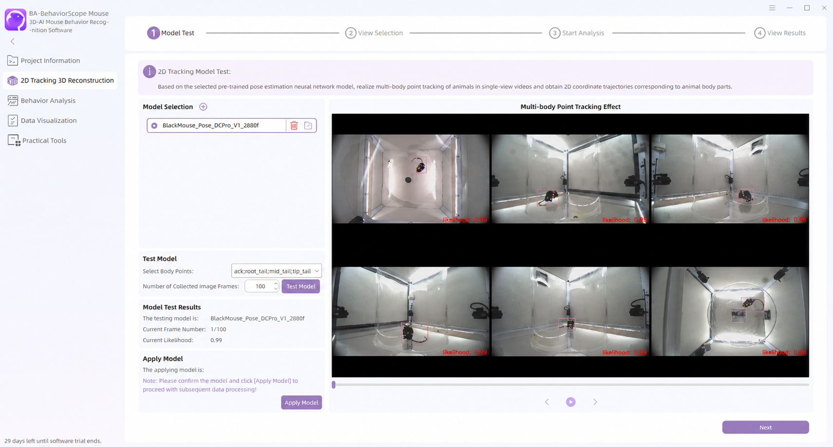833x447 pixels.
Task: Click the Current Frame Number value 1/100
Action: tap(218, 329)
